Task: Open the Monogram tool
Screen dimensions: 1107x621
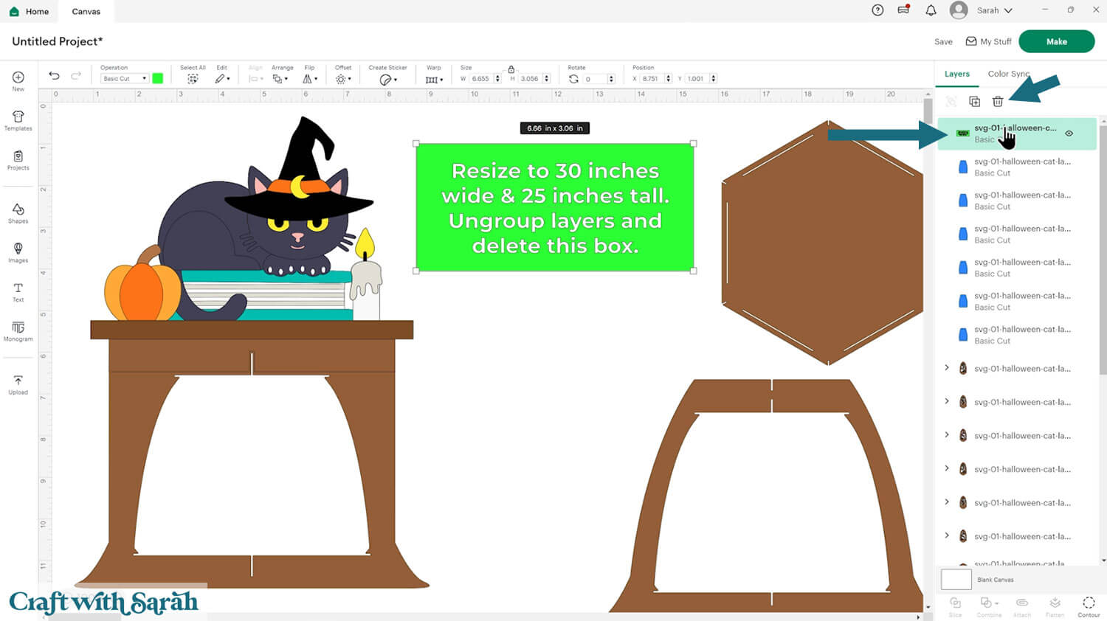Action: (18, 332)
